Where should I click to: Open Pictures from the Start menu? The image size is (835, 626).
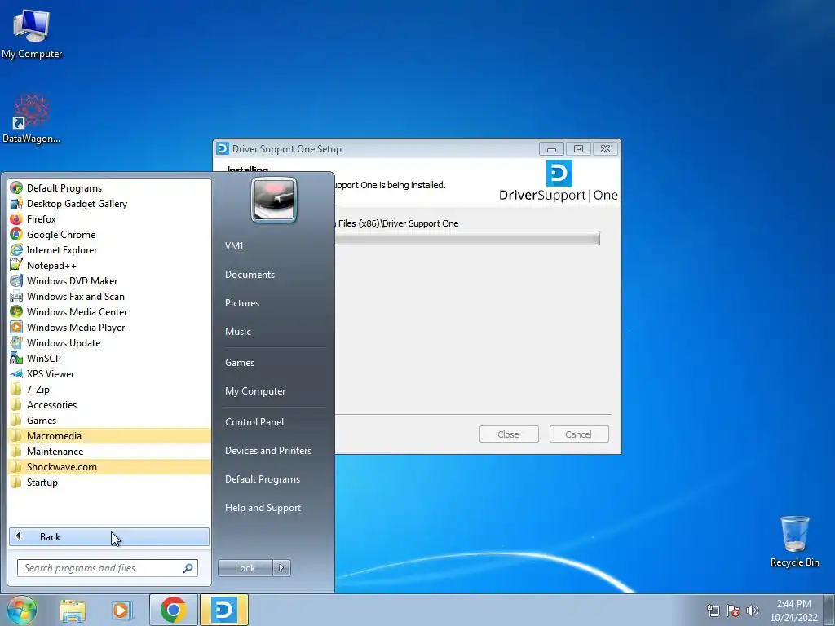pos(241,303)
